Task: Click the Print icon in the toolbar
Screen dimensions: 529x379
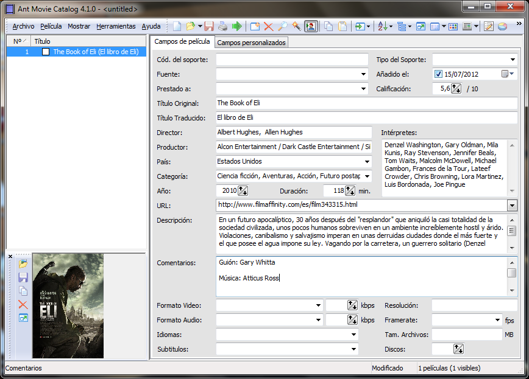Action: click(222, 26)
